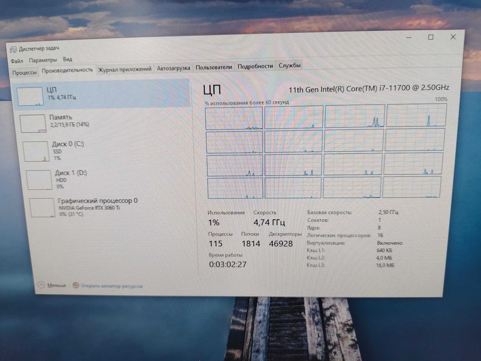The width and height of the screenshot is (481, 361).
Task: Click the 1814 threads count
Action: pyautogui.click(x=251, y=244)
